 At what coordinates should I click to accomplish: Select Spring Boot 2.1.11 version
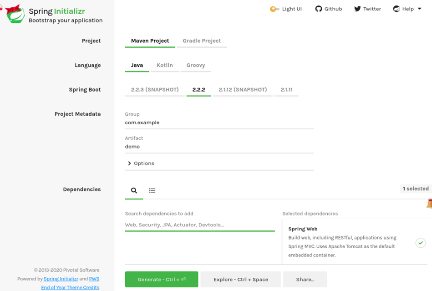[286, 90]
